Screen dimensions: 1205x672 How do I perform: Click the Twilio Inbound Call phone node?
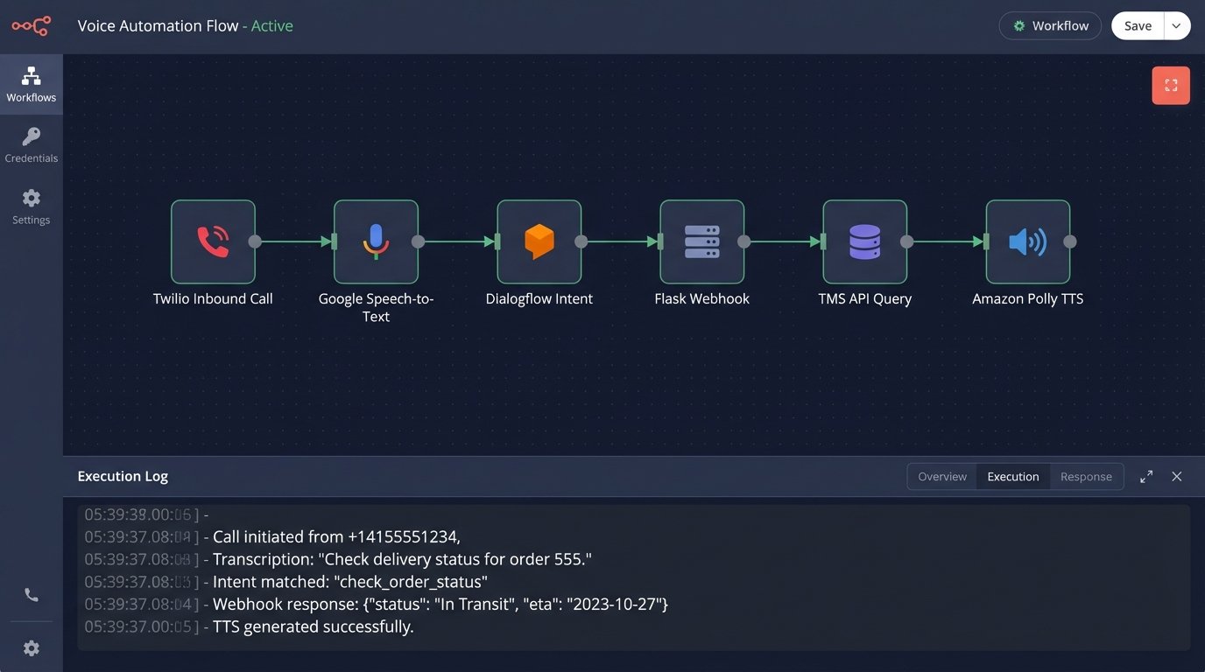pyautogui.click(x=213, y=241)
